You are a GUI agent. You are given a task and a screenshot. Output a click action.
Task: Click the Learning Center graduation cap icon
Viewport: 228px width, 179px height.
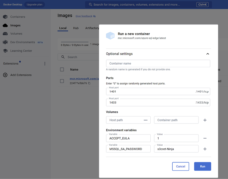[x=5, y=51]
